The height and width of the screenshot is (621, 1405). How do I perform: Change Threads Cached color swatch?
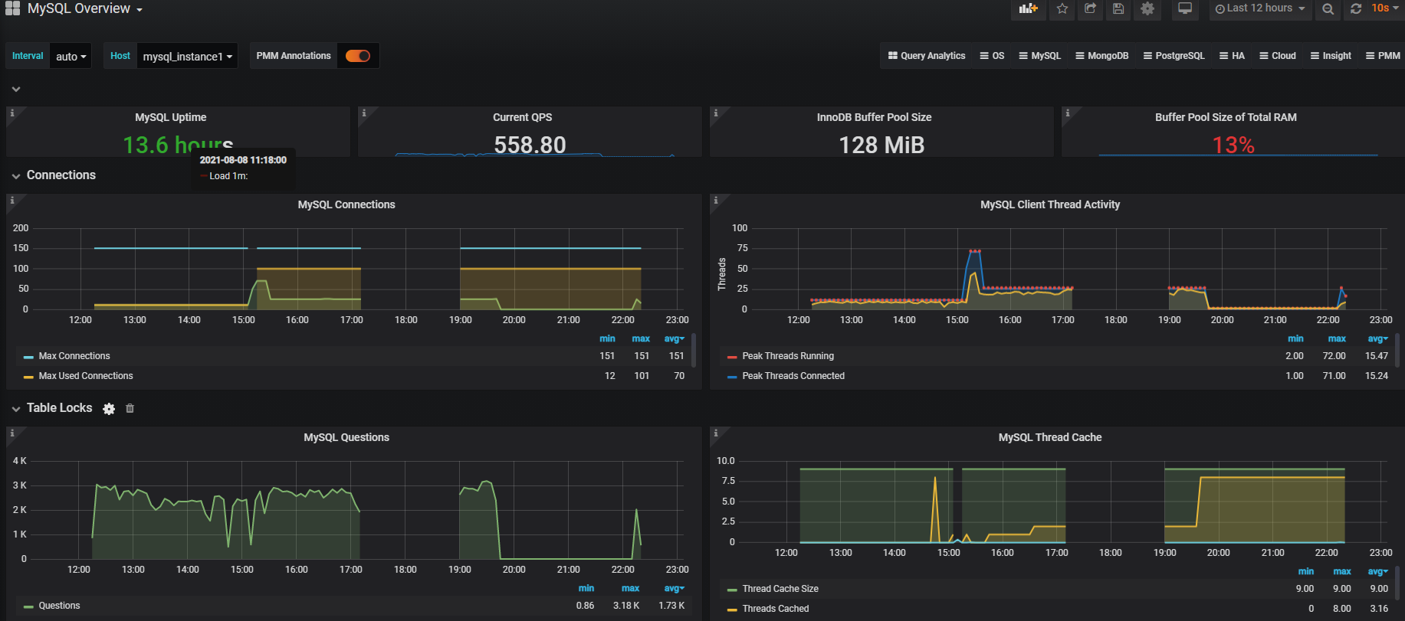tap(732, 610)
